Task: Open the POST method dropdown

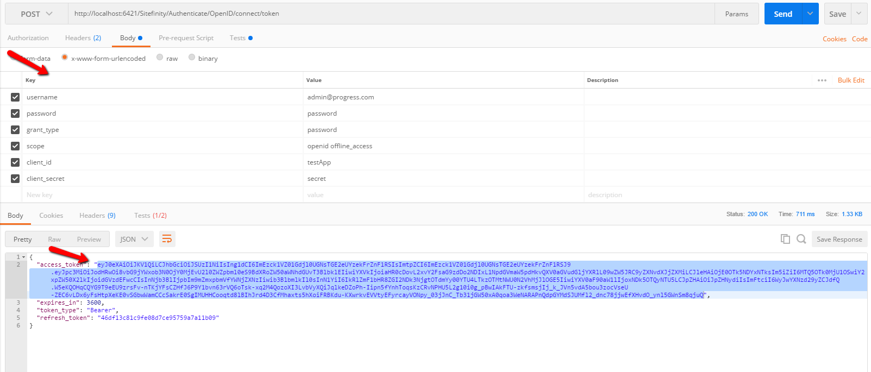Action: [x=36, y=14]
